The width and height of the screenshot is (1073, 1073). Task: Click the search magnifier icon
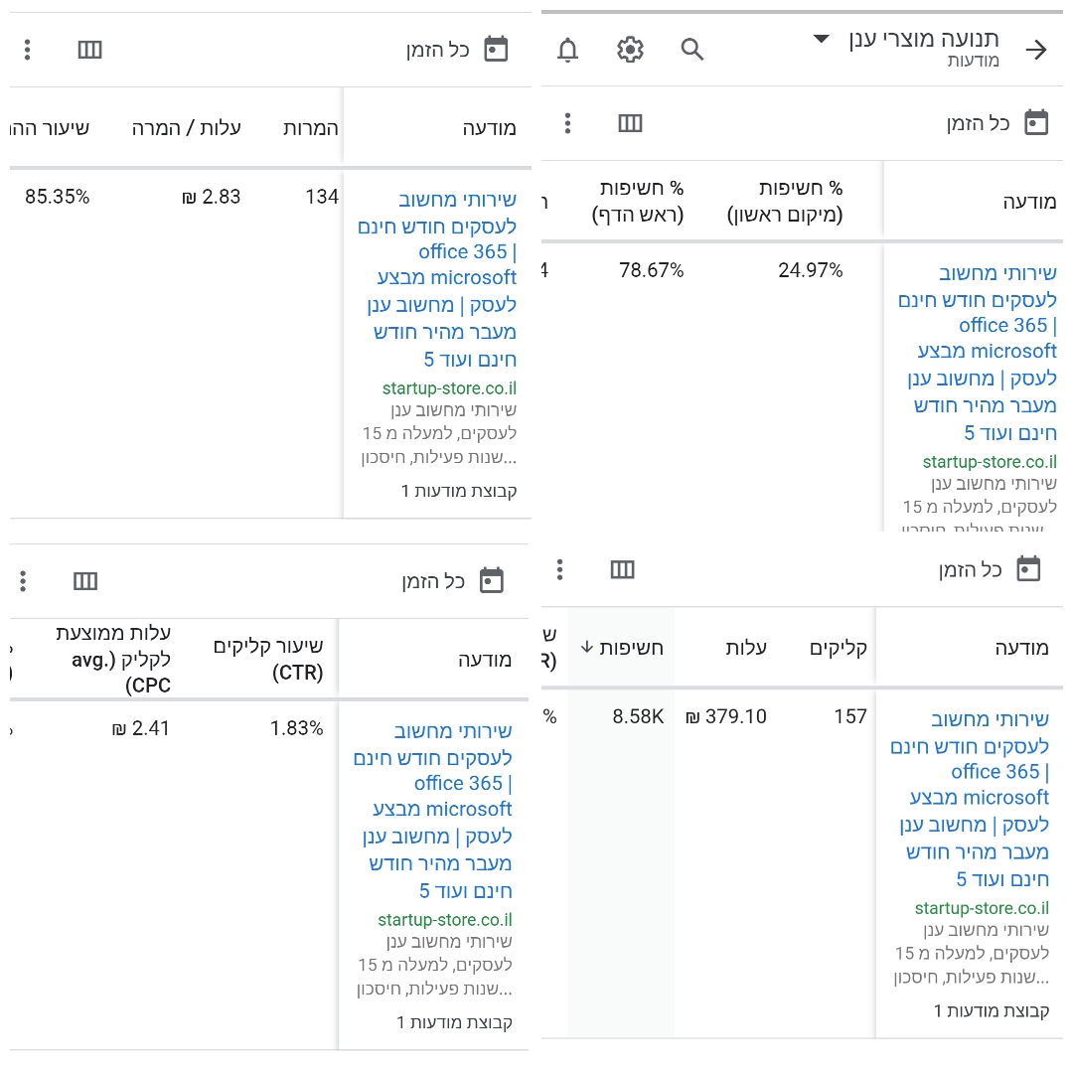click(691, 50)
